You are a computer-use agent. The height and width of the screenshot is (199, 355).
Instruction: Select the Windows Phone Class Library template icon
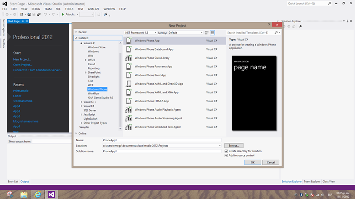pos(128,58)
